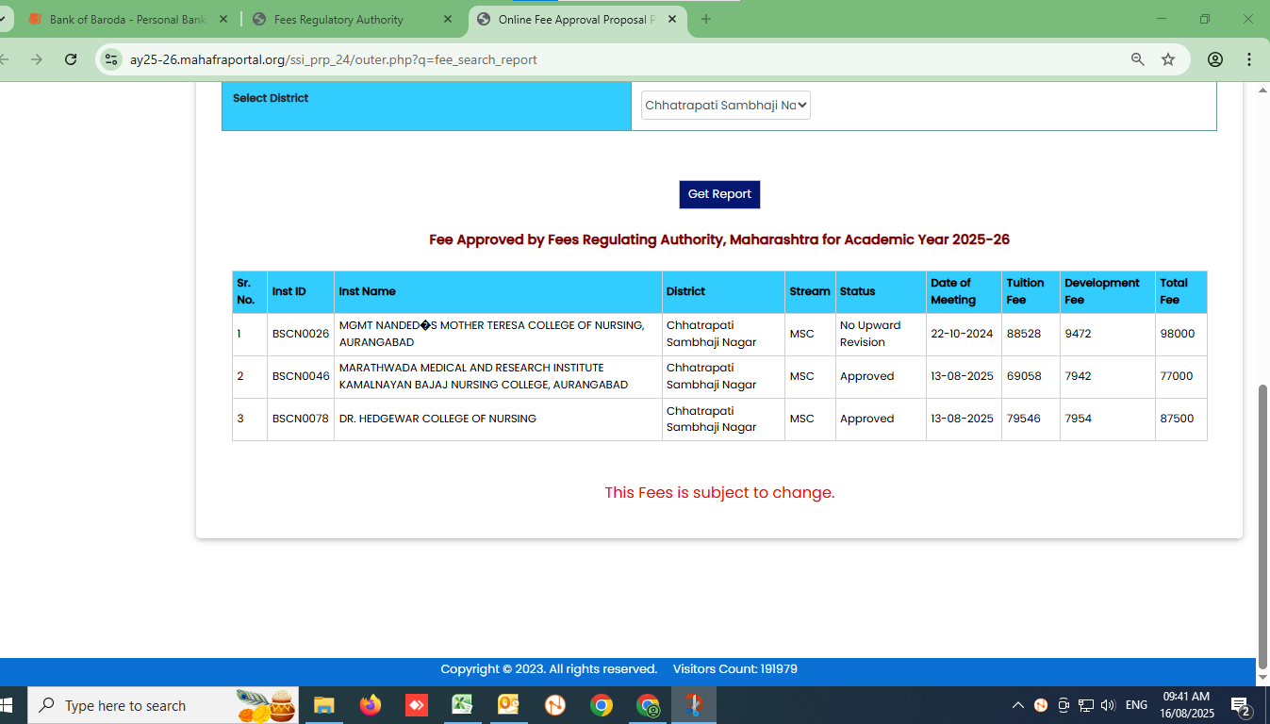Open the tab search dropdown arrow
1270x724 pixels.
pyautogui.click(x=3, y=19)
